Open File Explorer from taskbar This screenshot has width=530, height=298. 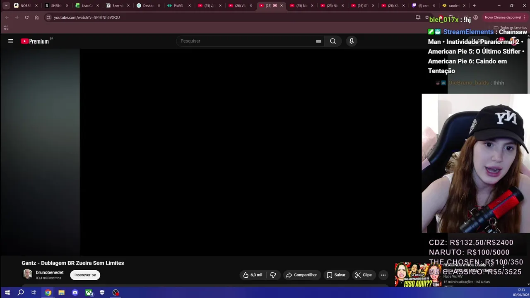61,293
